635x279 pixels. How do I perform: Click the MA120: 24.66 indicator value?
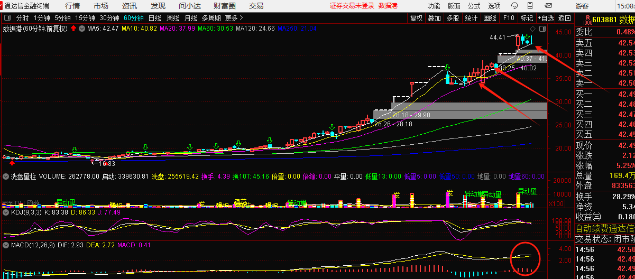point(255,28)
